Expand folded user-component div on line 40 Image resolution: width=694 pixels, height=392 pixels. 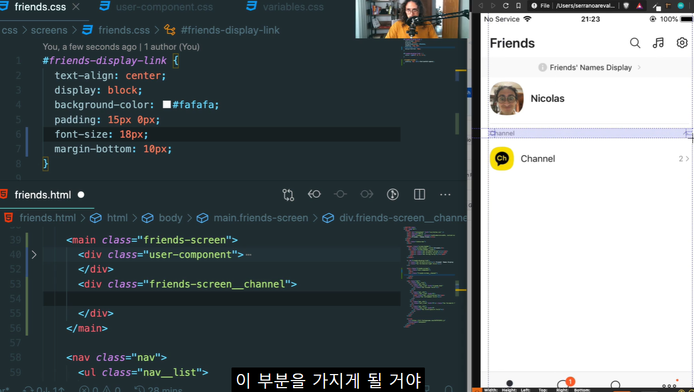[x=34, y=254]
